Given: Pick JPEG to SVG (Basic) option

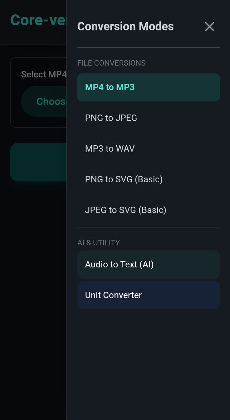Looking at the screenshot, I should [148, 210].
